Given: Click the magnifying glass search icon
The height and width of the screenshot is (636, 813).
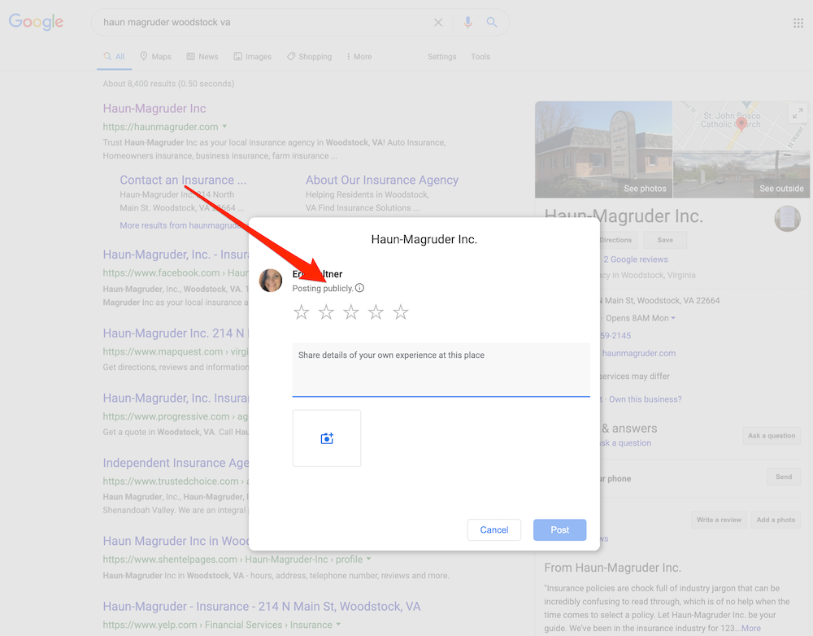Looking at the screenshot, I should (x=492, y=22).
